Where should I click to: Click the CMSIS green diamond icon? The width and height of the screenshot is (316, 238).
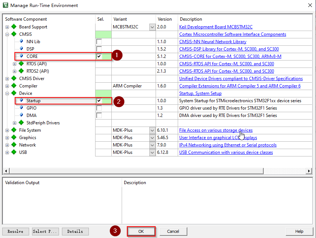[x=14, y=34]
